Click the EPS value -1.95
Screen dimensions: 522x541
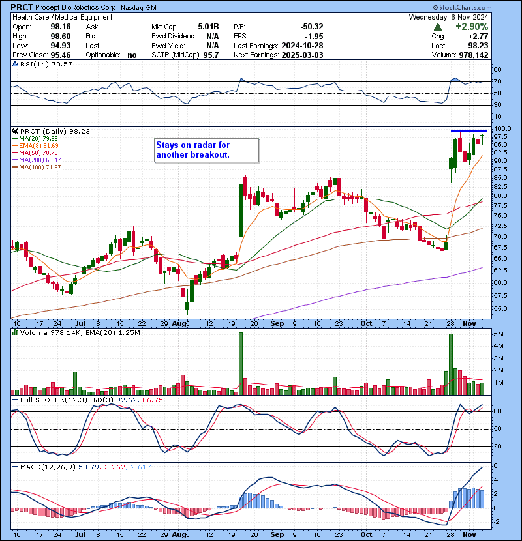(314, 37)
